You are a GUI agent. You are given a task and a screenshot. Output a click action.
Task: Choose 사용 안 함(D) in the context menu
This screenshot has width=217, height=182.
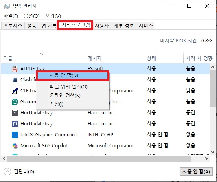72,75
